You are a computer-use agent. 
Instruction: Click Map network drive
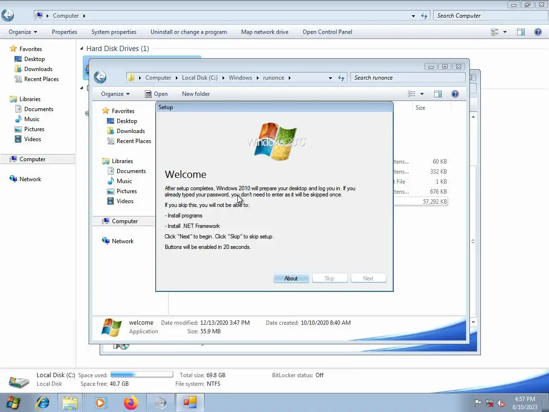(264, 32)
